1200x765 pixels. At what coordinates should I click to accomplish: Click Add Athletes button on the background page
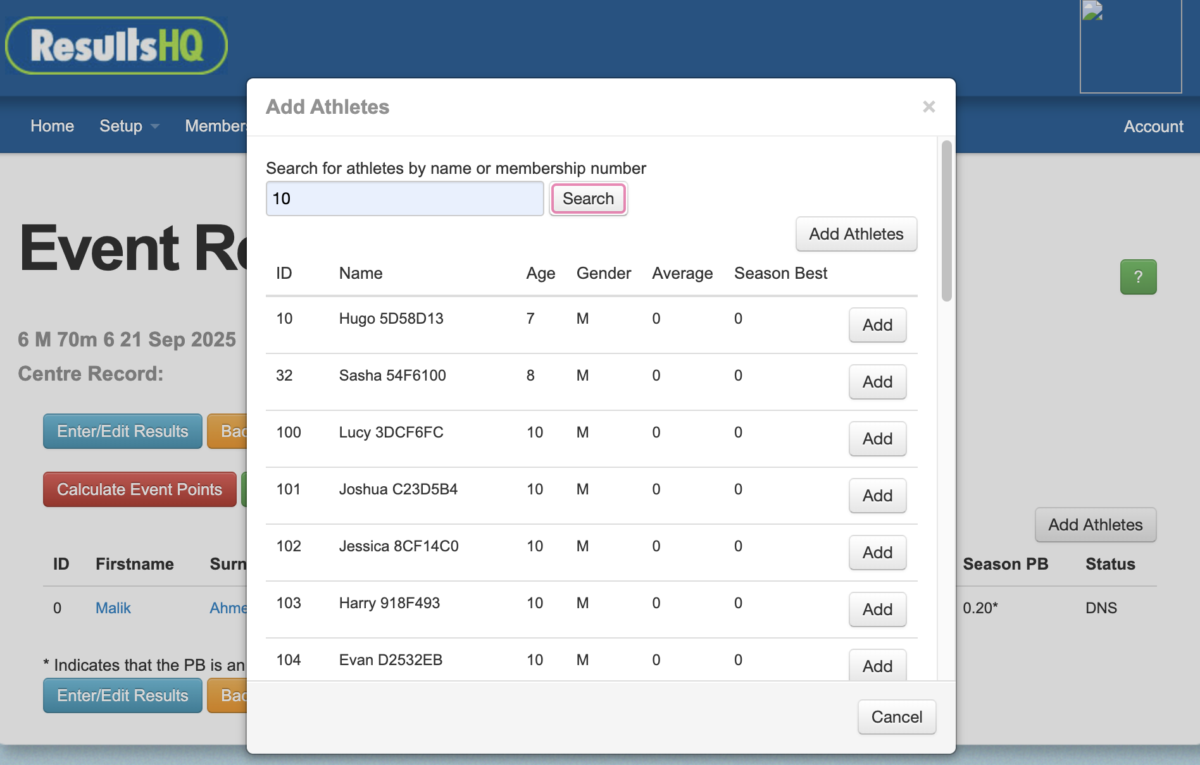point(1096,525)
